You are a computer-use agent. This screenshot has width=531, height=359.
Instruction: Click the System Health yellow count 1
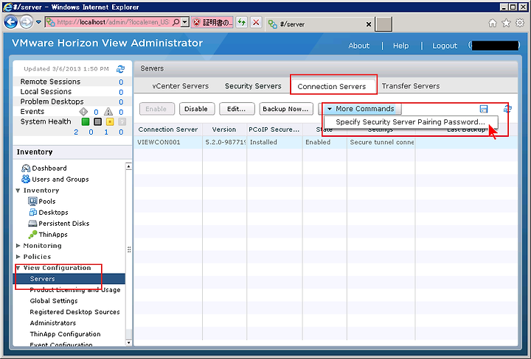click(x=106, y=132)
